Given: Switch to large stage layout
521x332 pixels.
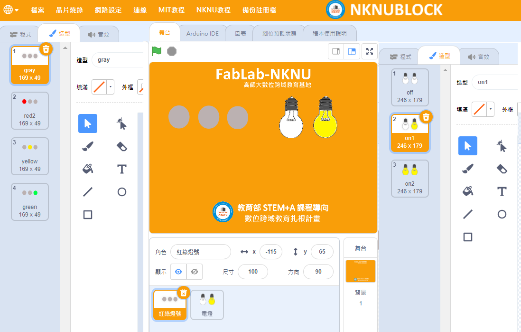Looking at the screenshot, I should 352,51.
